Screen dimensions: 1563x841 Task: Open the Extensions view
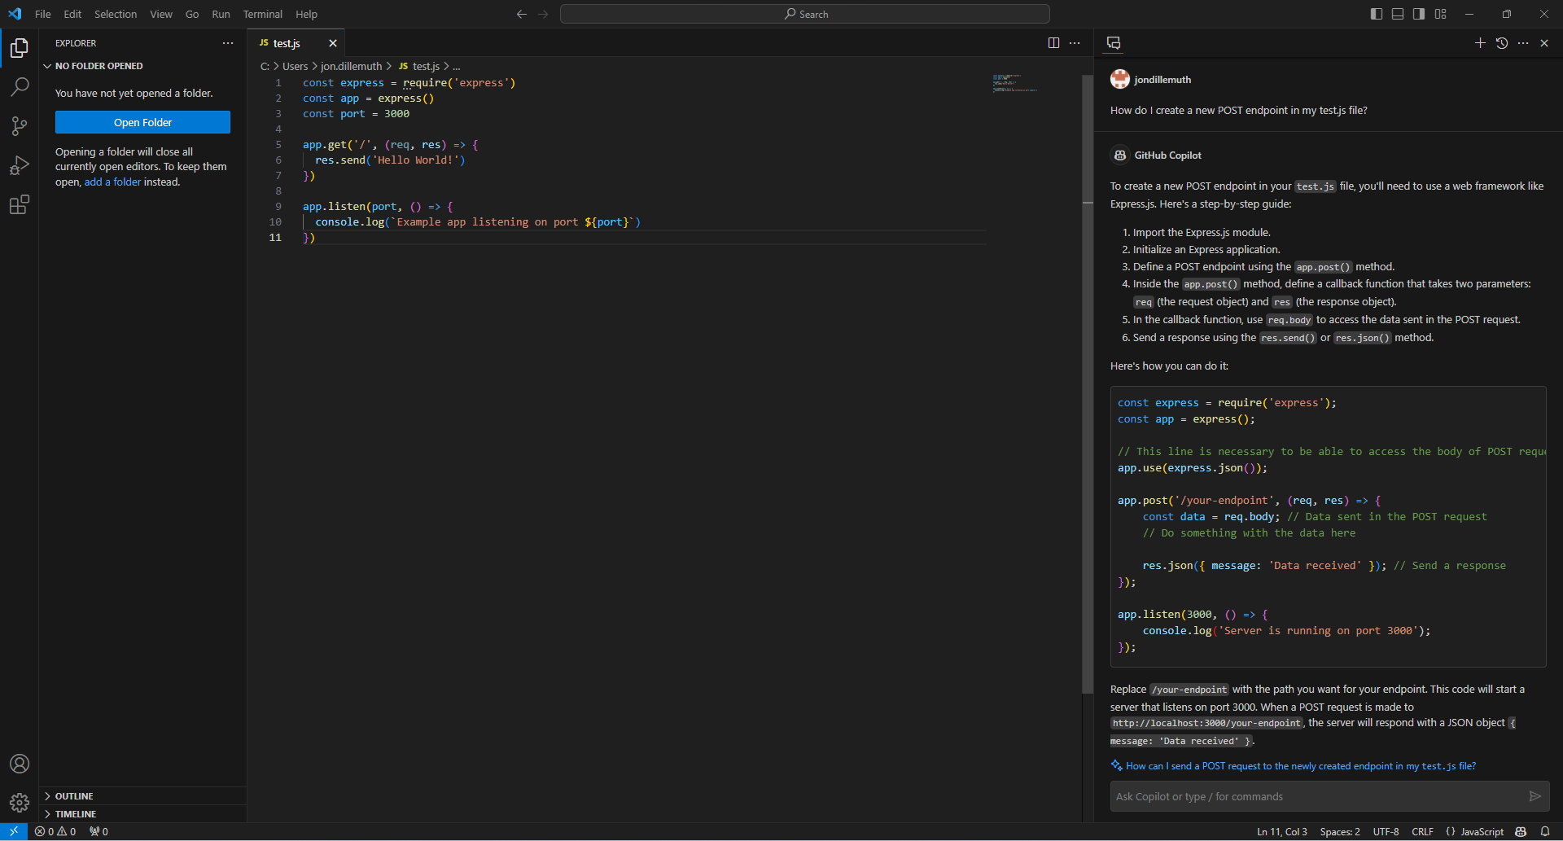[20, 204]
